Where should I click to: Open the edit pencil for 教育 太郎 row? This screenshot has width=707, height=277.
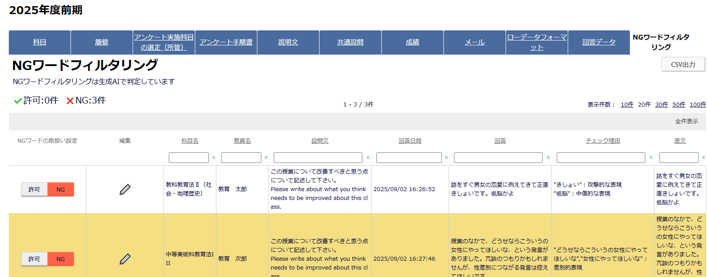pyautogui.click(x=125, y=189)
